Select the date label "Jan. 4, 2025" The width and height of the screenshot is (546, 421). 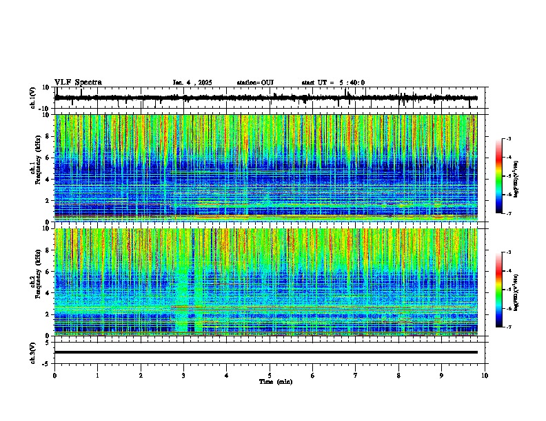(192, 83)
